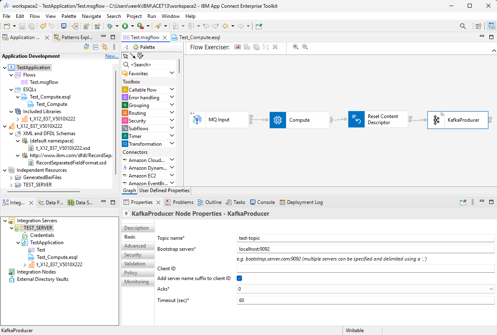Open the Validation properties section
The image size is (497, 335).
[138, 264]
